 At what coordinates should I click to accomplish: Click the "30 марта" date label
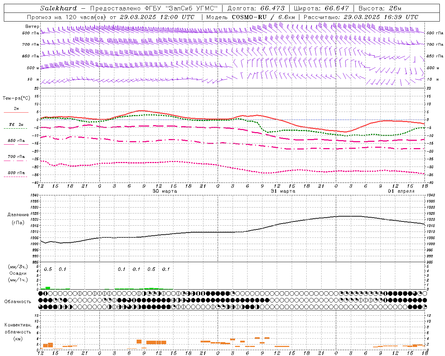165,191
